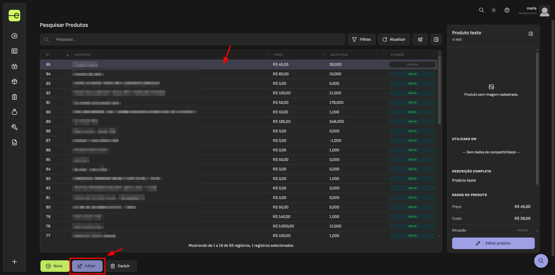Screen dimensions: 555x275
Task: Collapse the Produto teste detail panel
Action: coord(531,34)
